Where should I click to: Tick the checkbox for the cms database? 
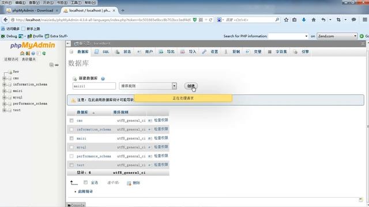coord(71,120)
